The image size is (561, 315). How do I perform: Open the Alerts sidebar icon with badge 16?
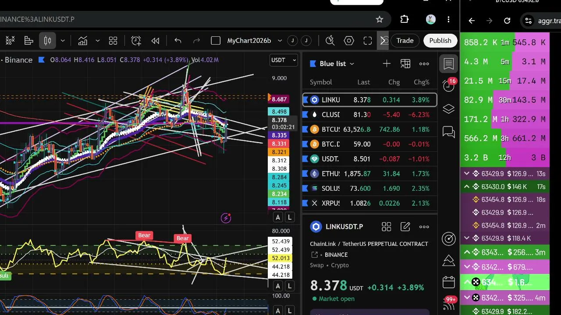449,85
